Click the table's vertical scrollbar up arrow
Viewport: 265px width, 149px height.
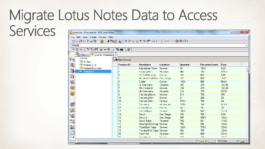click(x=247, y=68)
